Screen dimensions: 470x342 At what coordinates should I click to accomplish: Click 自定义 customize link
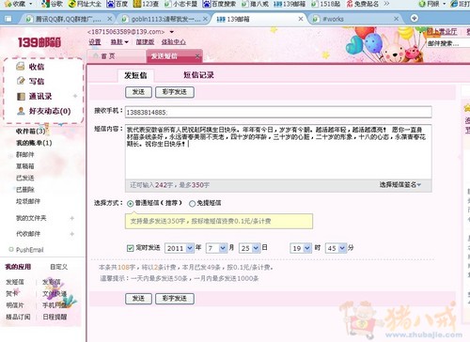click(x=58, y=267)
